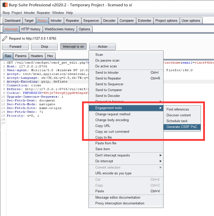Select Copy to file
The width and height of the screenshot is (214, 216).
tap(126, 137)
